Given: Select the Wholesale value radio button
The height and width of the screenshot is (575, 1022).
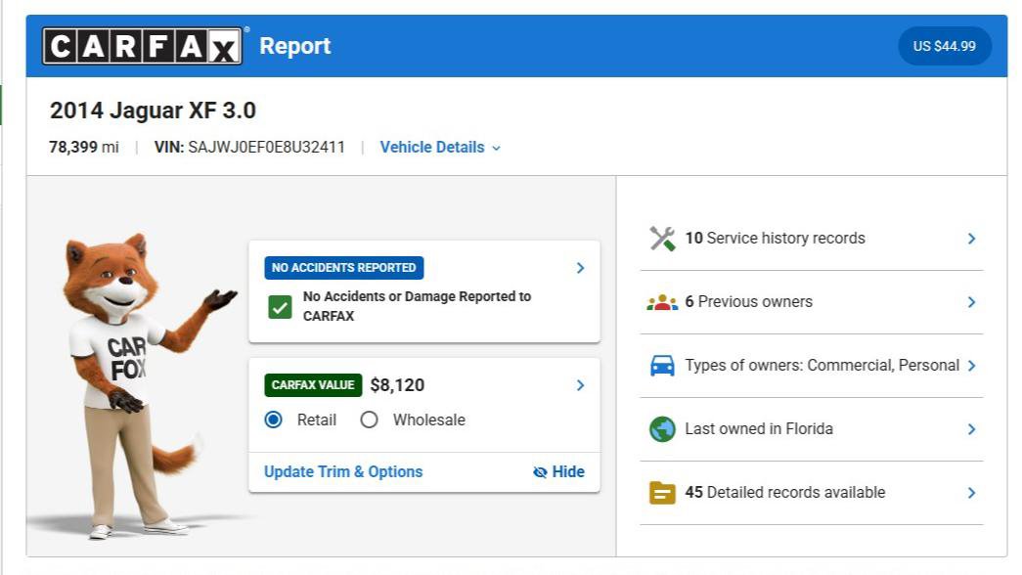Looking at the screenshot, I should pos(369,420).
